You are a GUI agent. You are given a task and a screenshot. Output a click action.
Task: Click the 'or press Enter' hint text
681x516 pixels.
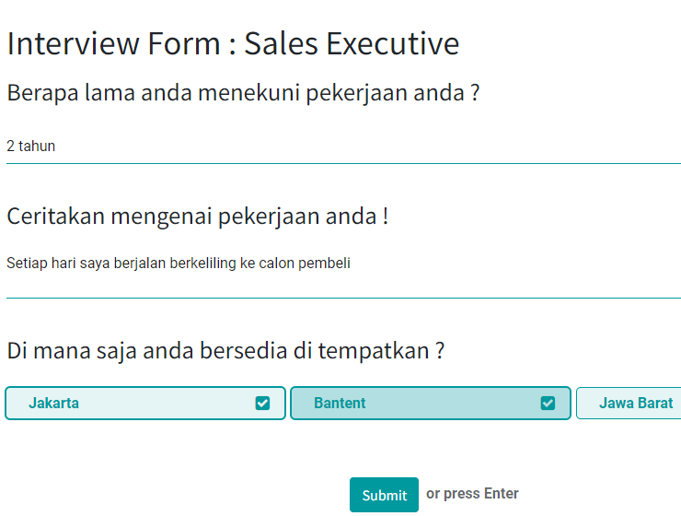point(472,493)
